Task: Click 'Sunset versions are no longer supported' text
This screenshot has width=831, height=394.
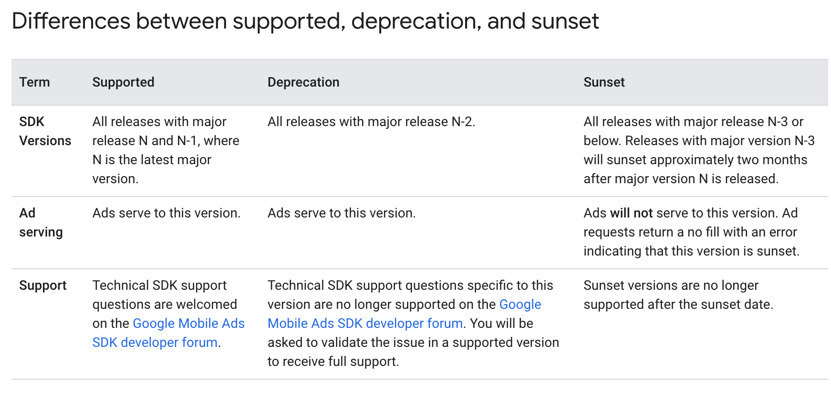Action: tap(678, 295)
